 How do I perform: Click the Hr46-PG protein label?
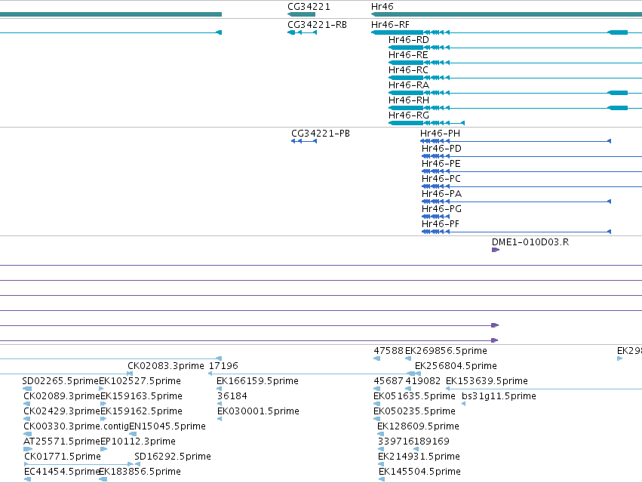(x=441, y=209)
